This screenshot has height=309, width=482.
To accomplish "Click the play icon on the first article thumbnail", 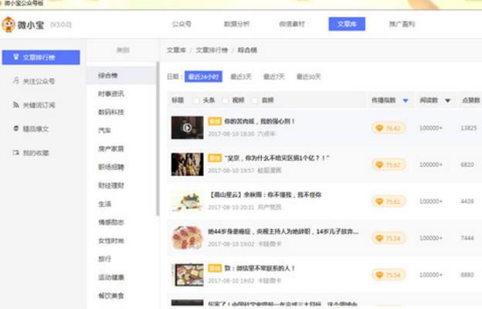I will [187, 127].
